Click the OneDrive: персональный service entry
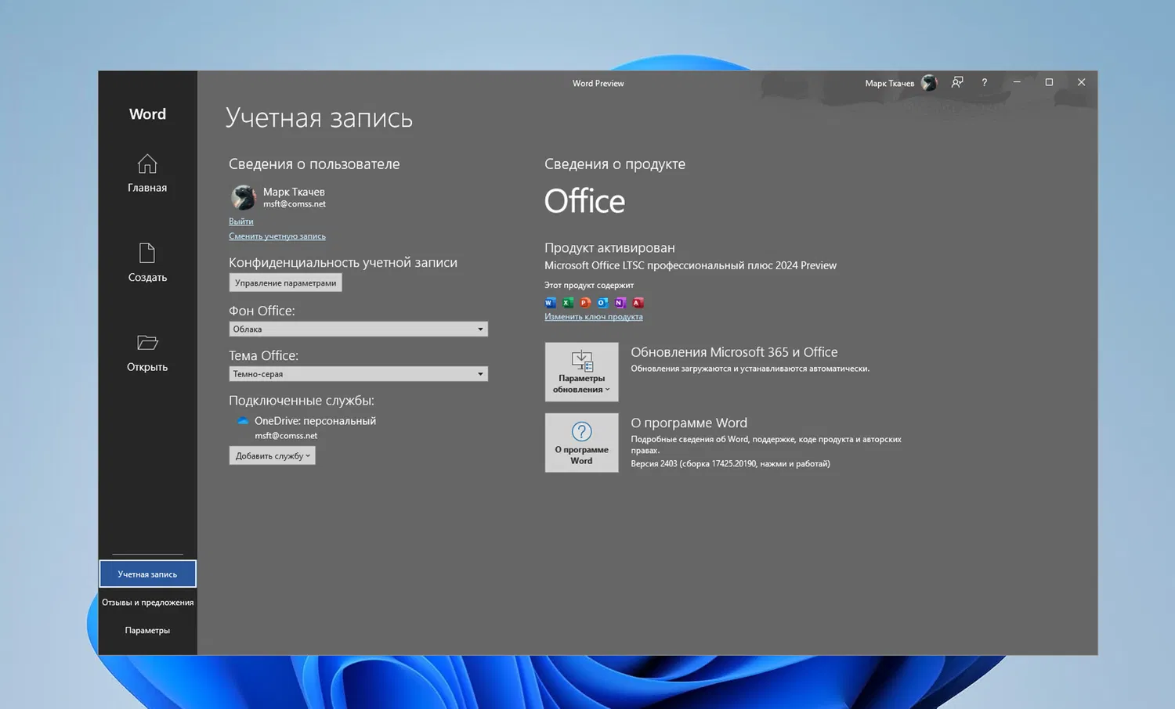 coord(315,421)
